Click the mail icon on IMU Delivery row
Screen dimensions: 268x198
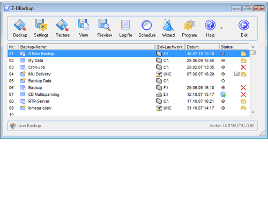tap(237, 74)
